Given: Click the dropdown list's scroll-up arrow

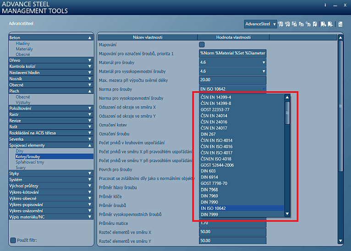Looking at the screenshot, I should 287,97.
